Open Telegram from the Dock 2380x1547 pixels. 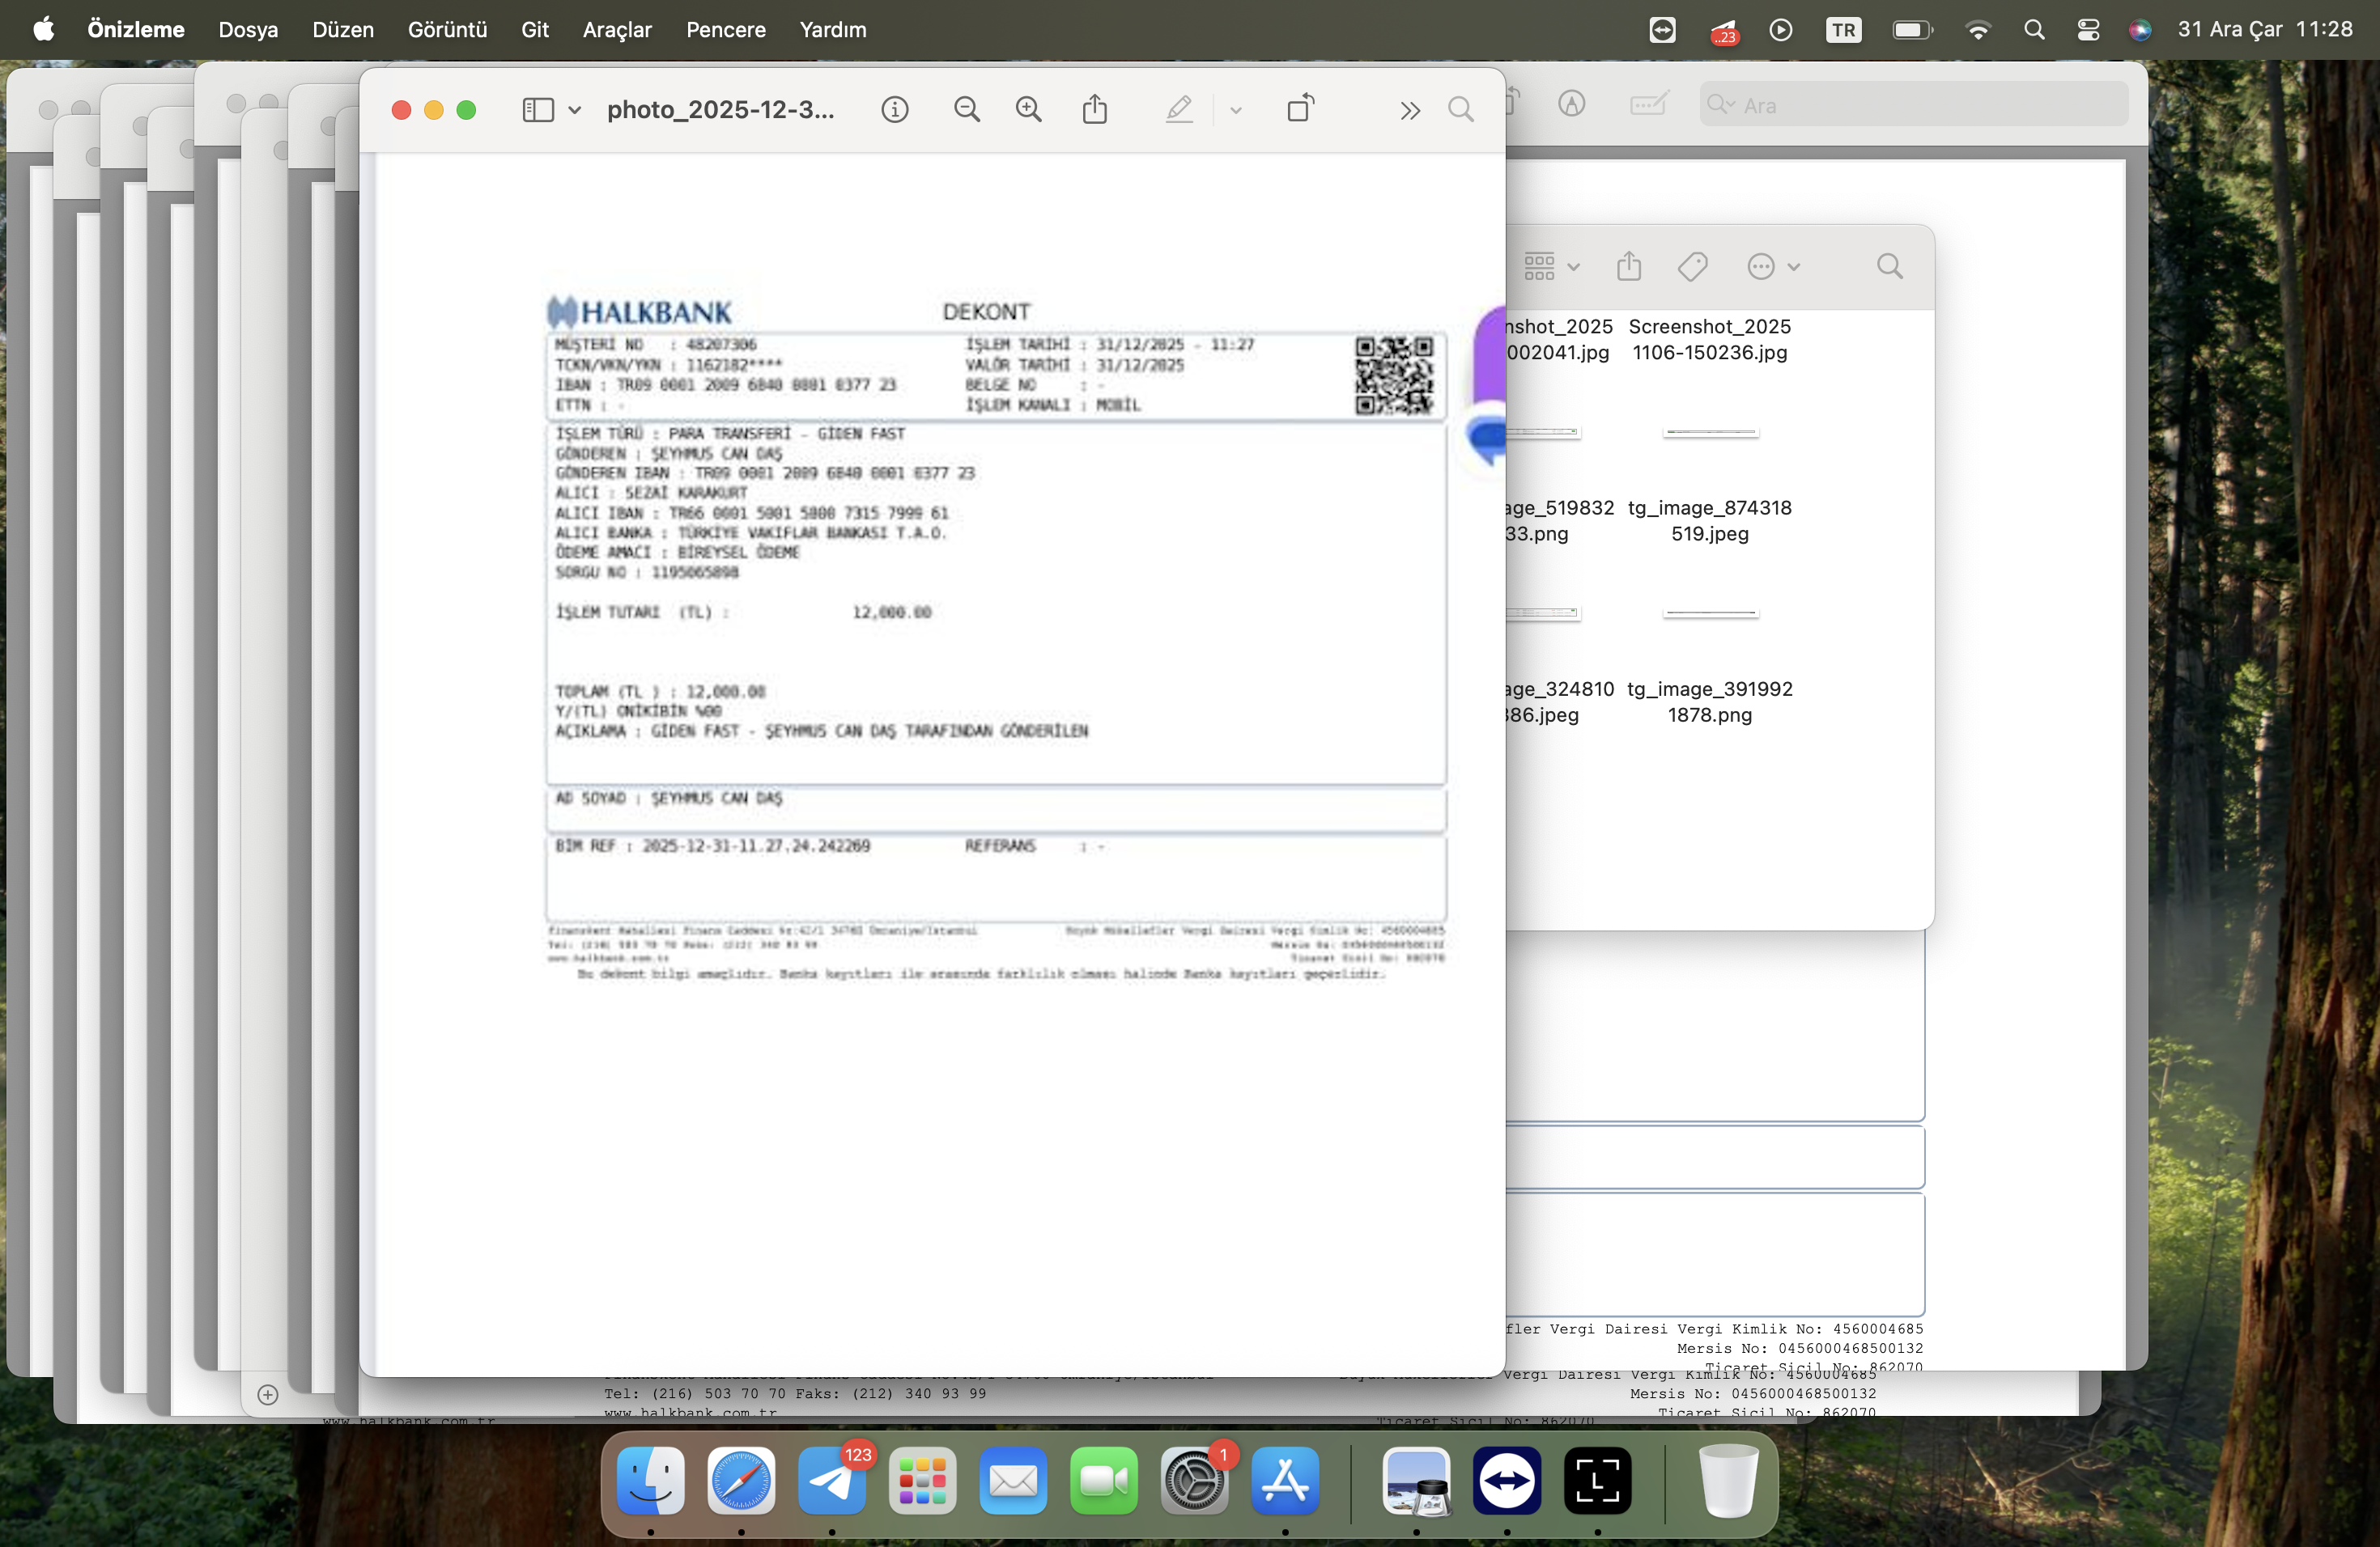[x=832, y=1480]
